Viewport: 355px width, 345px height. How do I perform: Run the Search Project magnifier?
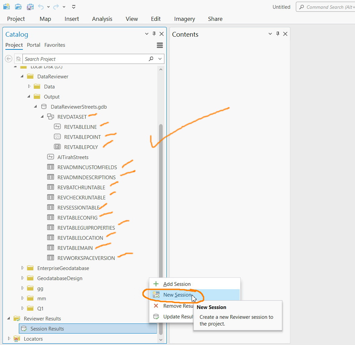150,59
